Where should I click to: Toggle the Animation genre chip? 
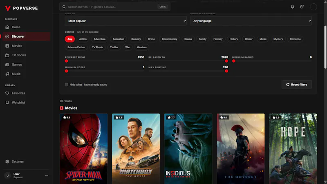[x=118, y=39]
